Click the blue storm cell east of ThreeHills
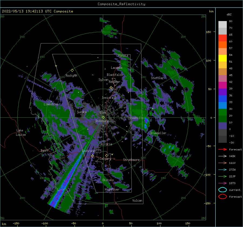 pyautogui.click(x=146, y=123)
